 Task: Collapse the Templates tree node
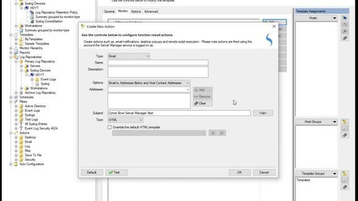coord(11,35)
